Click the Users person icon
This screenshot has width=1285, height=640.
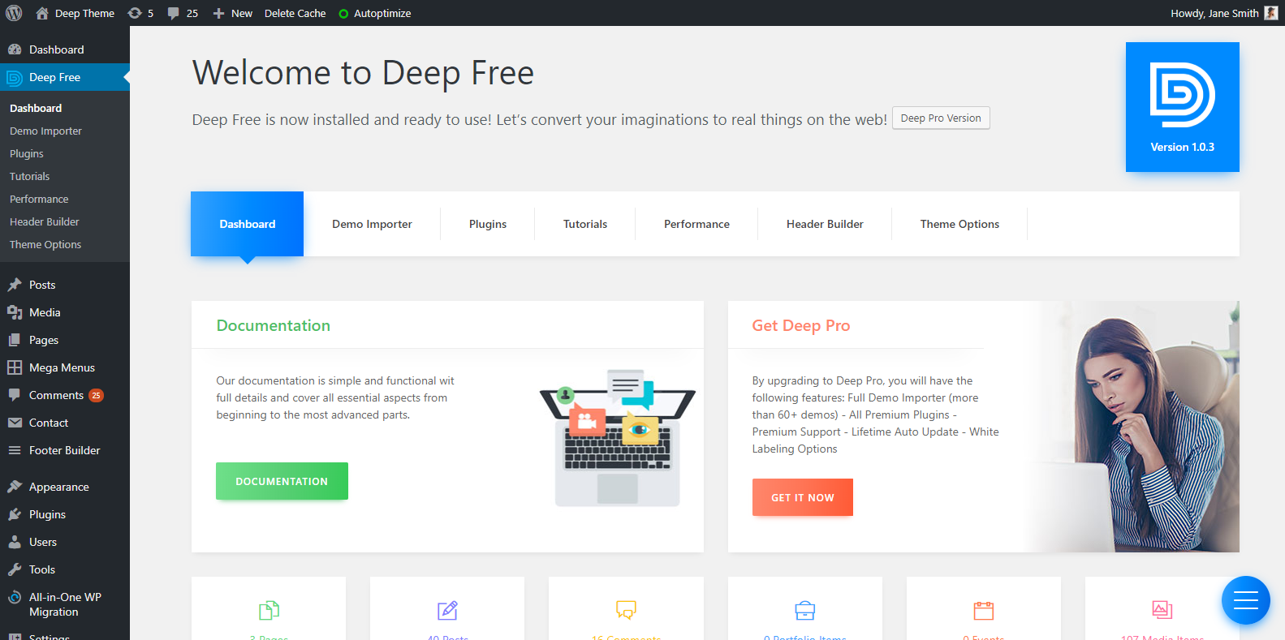15,542
